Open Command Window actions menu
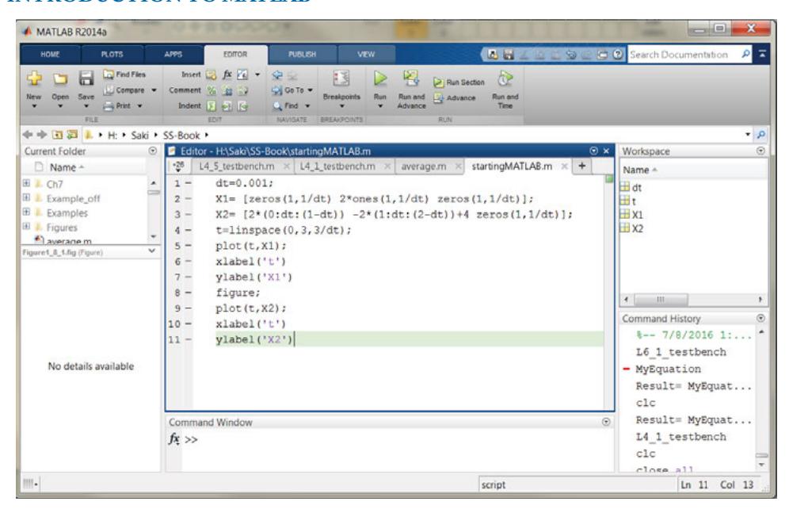Viewport: 789px width, 509px height. coord(606,422)
